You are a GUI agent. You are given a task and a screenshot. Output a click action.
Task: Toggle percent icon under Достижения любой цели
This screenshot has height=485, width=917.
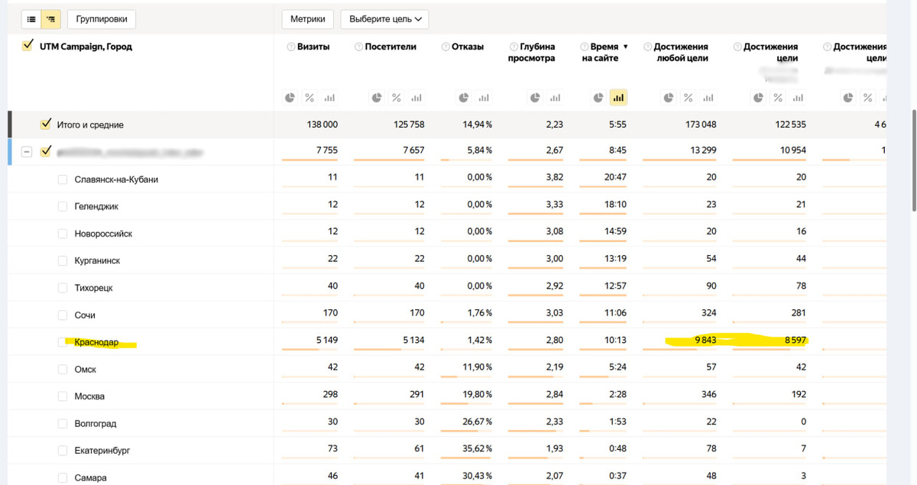(689, 98)
